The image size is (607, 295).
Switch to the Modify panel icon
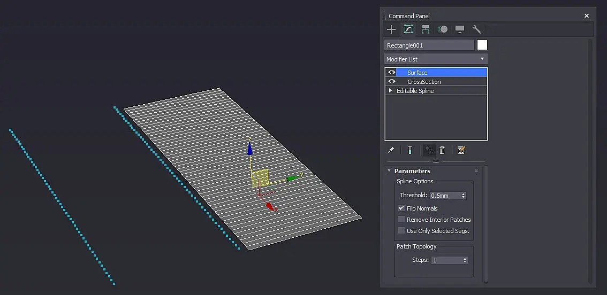click(408, 29)
